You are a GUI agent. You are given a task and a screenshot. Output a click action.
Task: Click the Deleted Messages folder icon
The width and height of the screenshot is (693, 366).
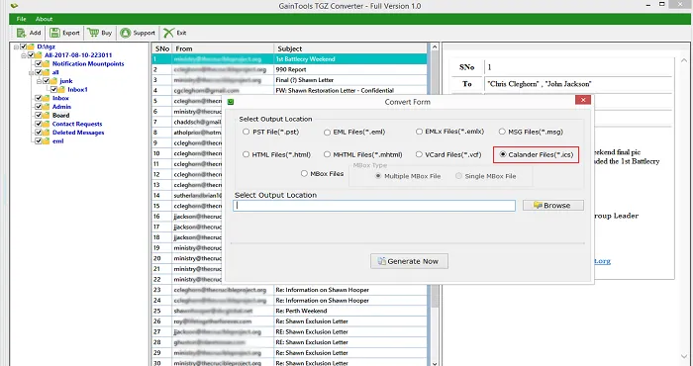[x=46, y=133]
